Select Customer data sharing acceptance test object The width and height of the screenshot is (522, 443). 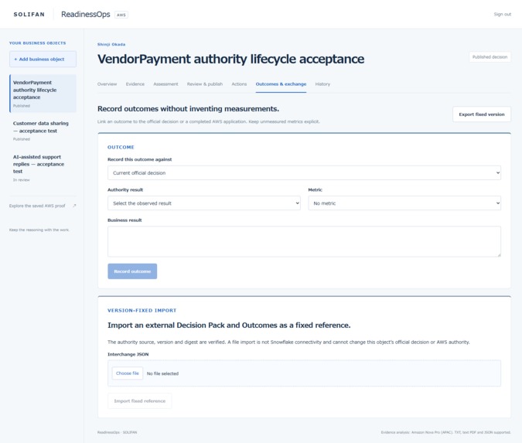click(x=43, y=131)
